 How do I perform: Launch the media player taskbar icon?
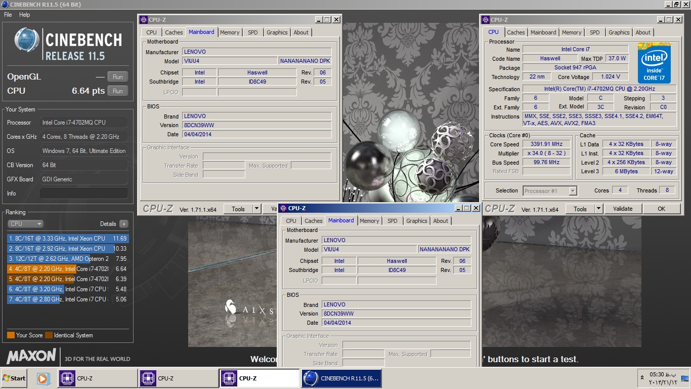[x=43, y=378]
